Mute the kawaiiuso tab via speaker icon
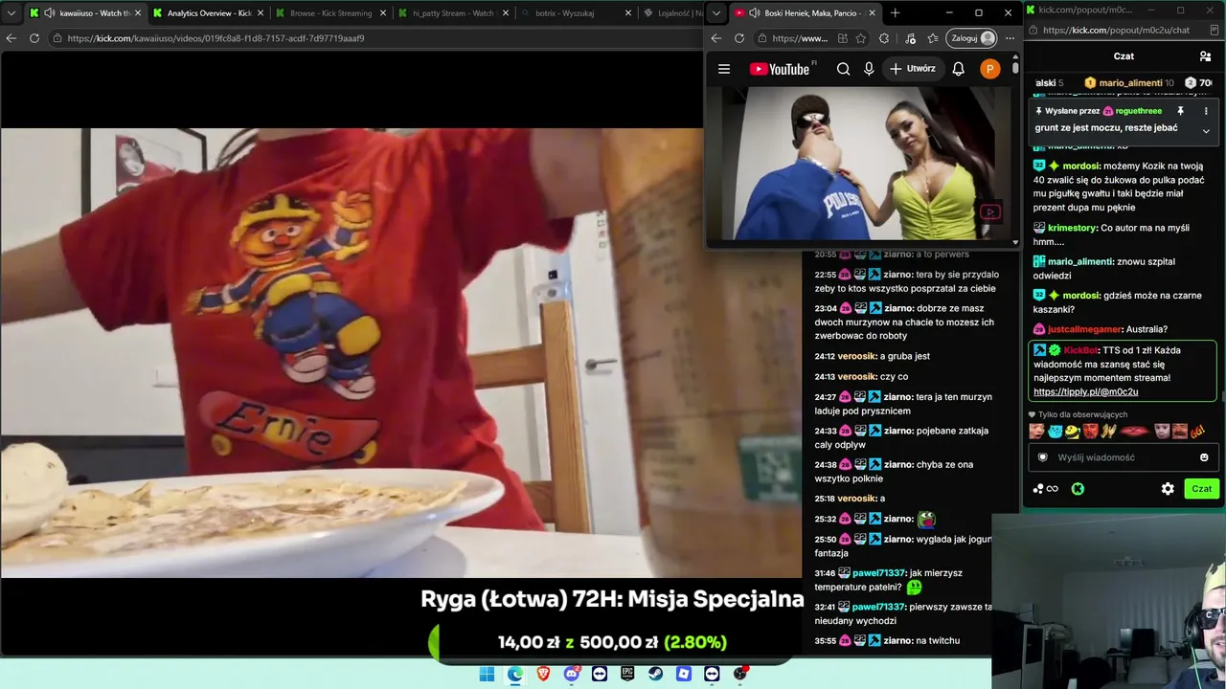The width and height of the screenshot is (1226, 689). (49, 13)
